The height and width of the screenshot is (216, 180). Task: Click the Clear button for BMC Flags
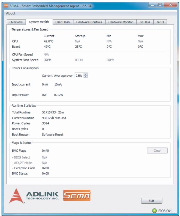point(157,150)
